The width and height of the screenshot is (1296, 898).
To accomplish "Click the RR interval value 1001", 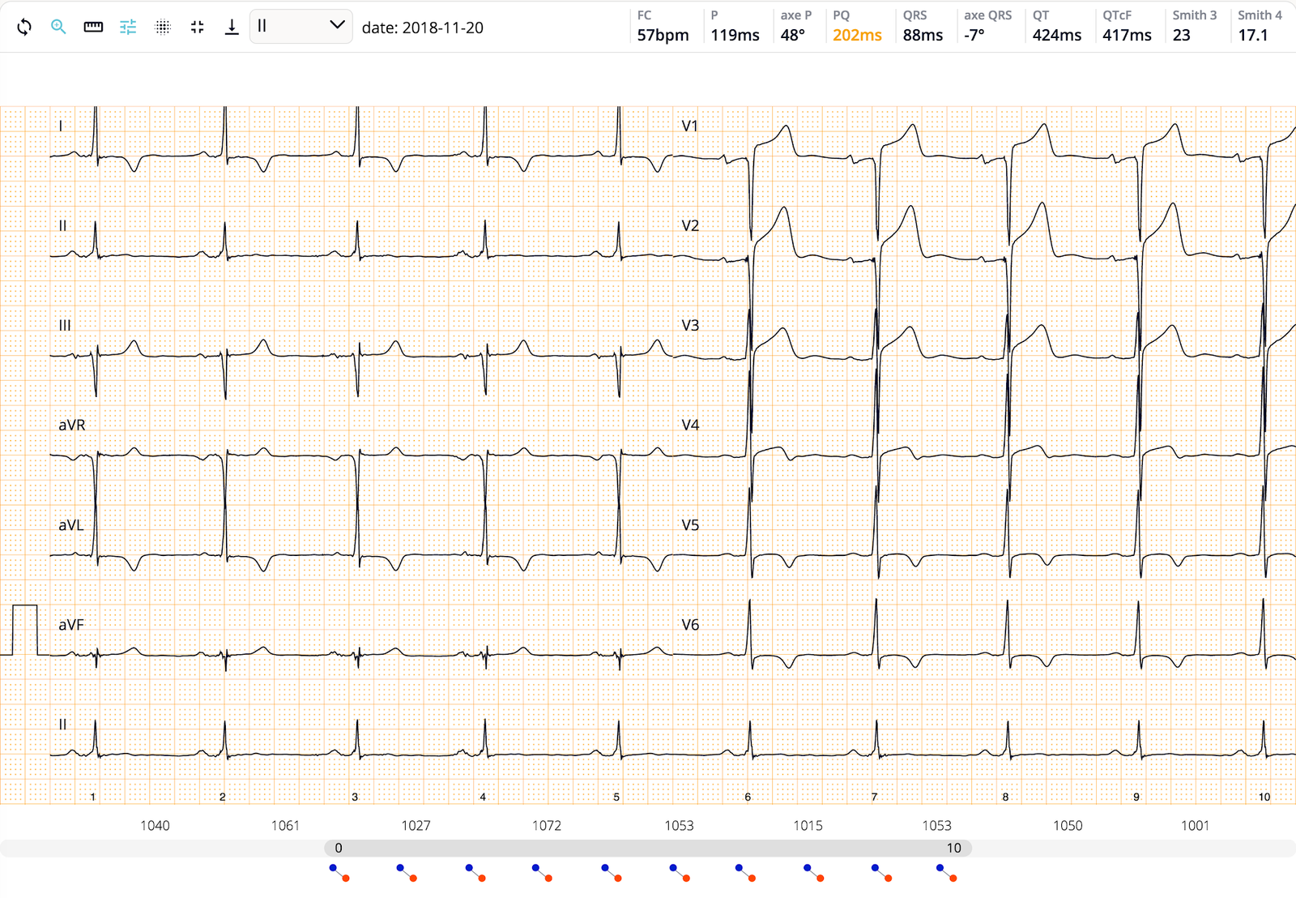I will pos(1195,825).
